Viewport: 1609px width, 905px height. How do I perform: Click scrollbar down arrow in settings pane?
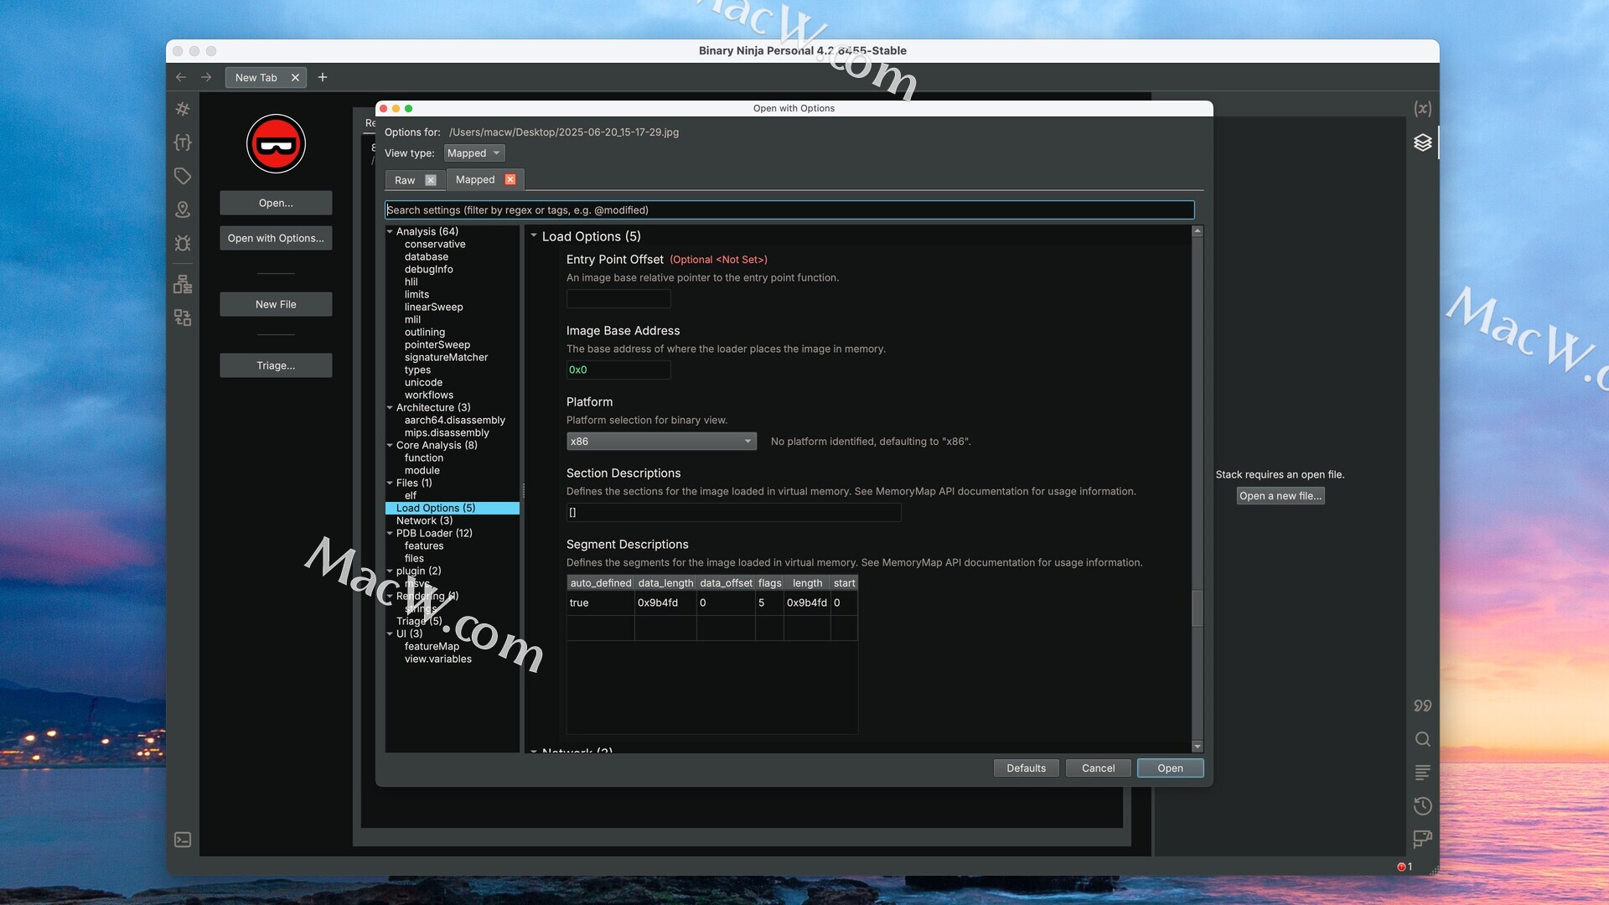(x=1197, y=746)
